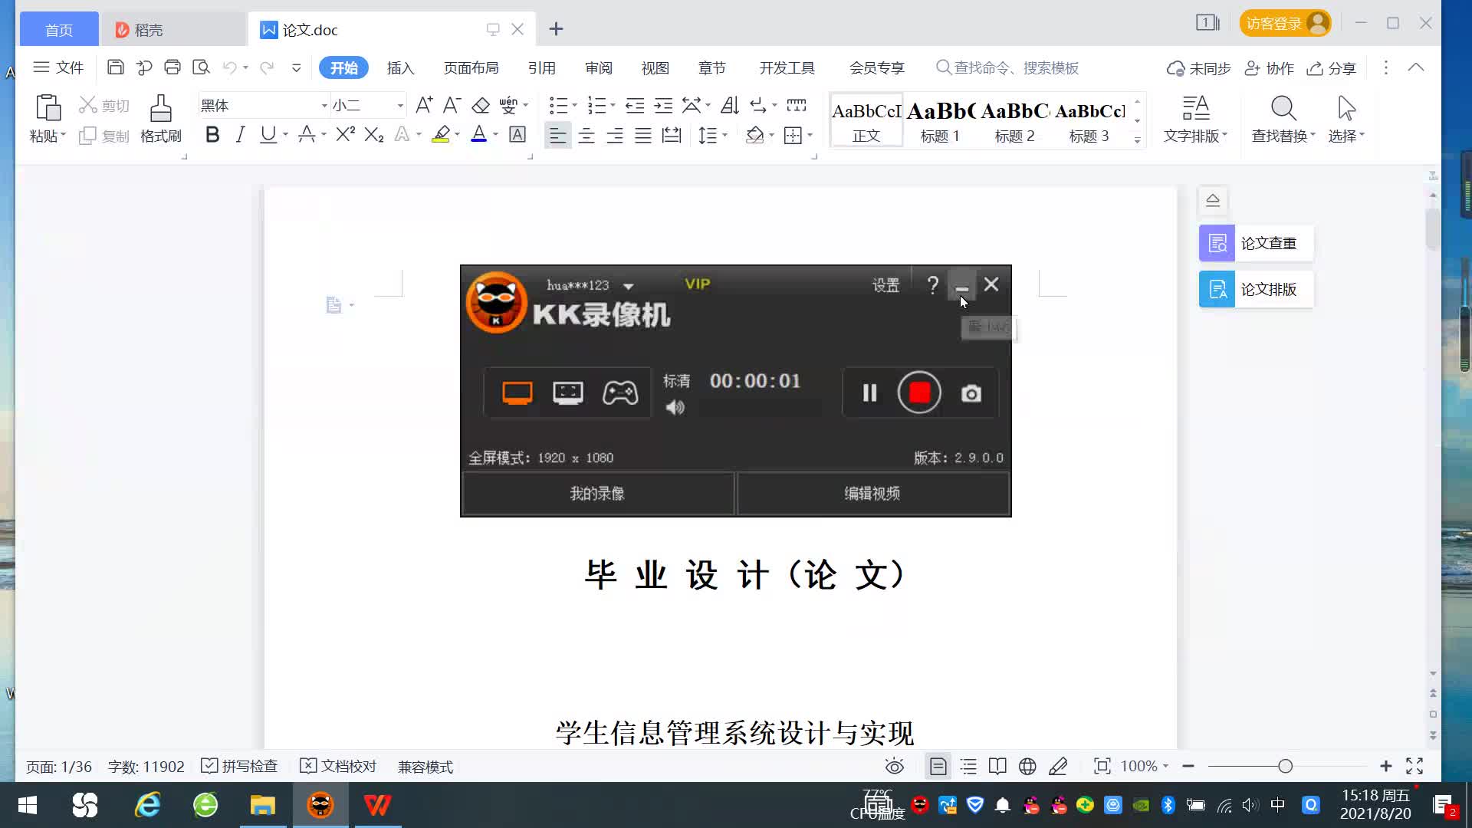Open the 插入 (Insert) ribbon tab
This screenshot has height=828, width=1472.
[400, 68]
